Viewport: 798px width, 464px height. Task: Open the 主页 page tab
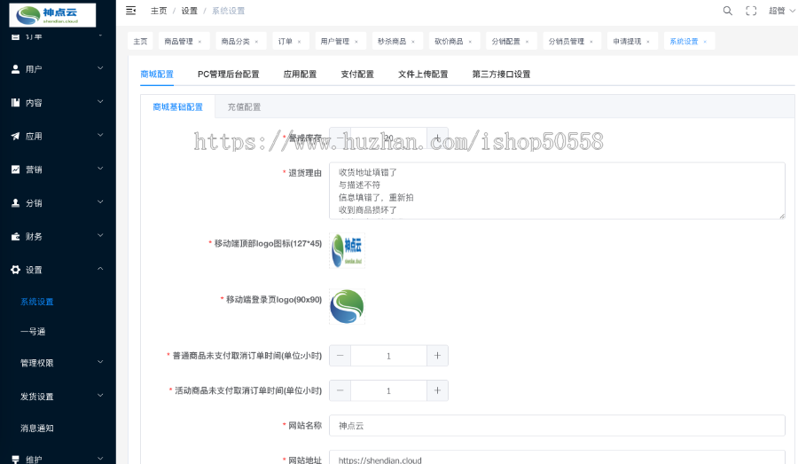pyautogui.click(x=140, y=42)
